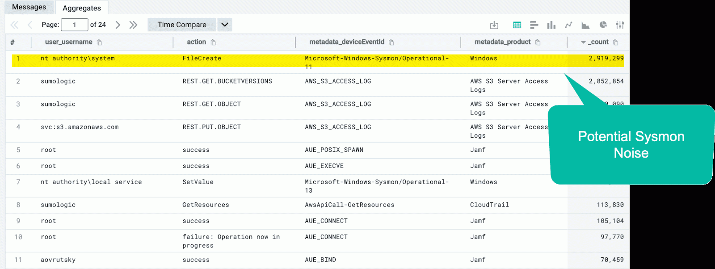Display results as a pie chart
Image resolution: width=715 pixels, height=269 pixels.
click(x=603, y=25)
